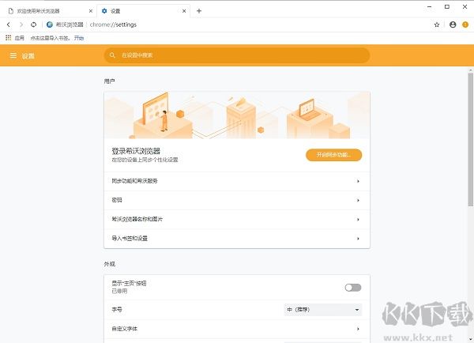Open the browser name and picture row
This screenshot has height=343, width=474.
tap(237, 219)
